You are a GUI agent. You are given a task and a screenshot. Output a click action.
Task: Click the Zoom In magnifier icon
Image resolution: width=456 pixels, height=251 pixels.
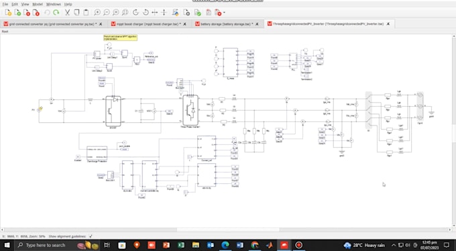[97, 12]
